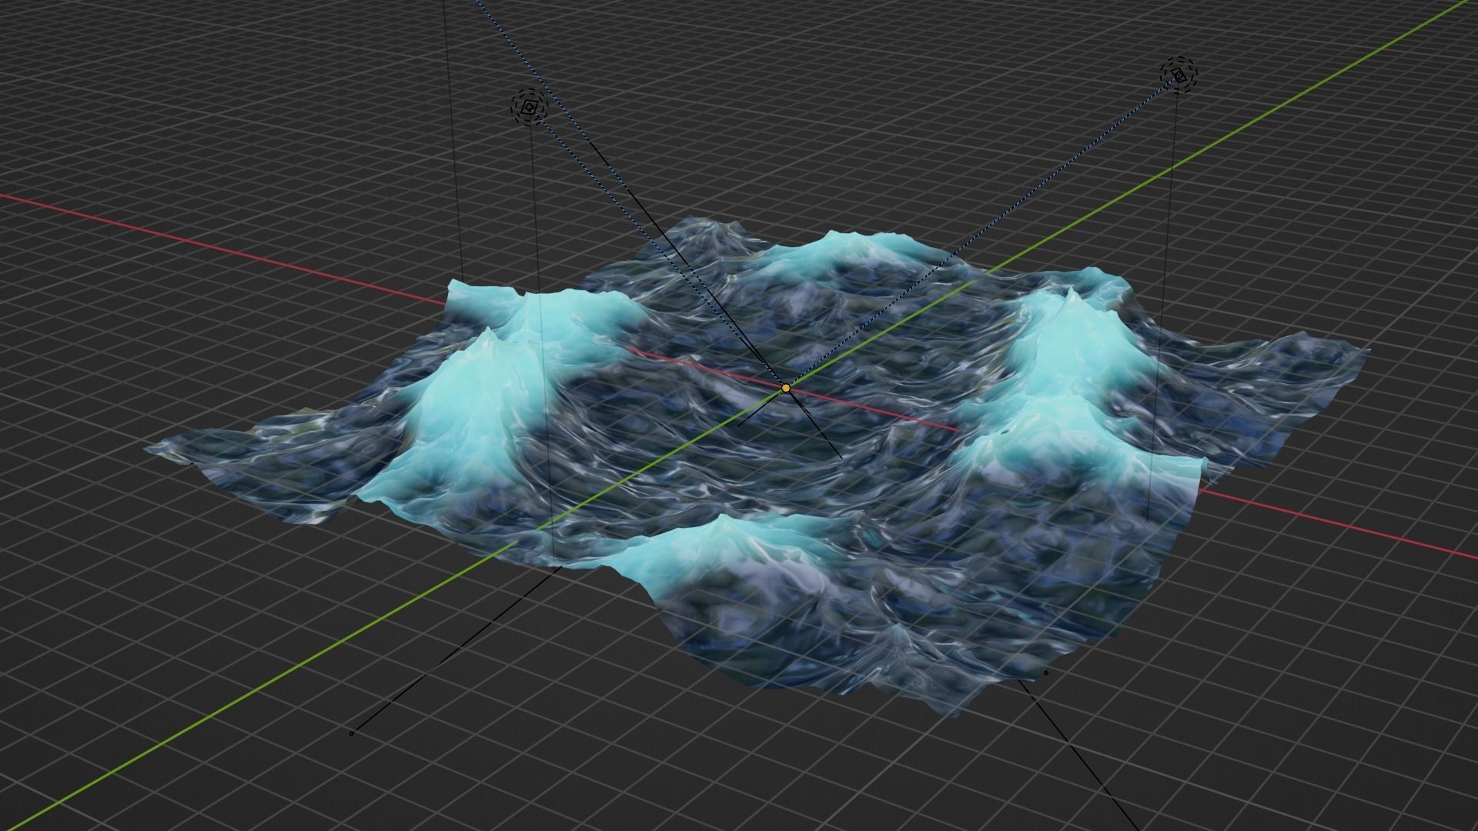Click the direction endpoint dot below the left light
The width and height of the screenshot is (1478, 831).
pos(352,733)
